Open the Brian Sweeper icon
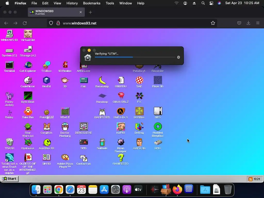The height and width of the screenshot is (198, 264). 121,142
